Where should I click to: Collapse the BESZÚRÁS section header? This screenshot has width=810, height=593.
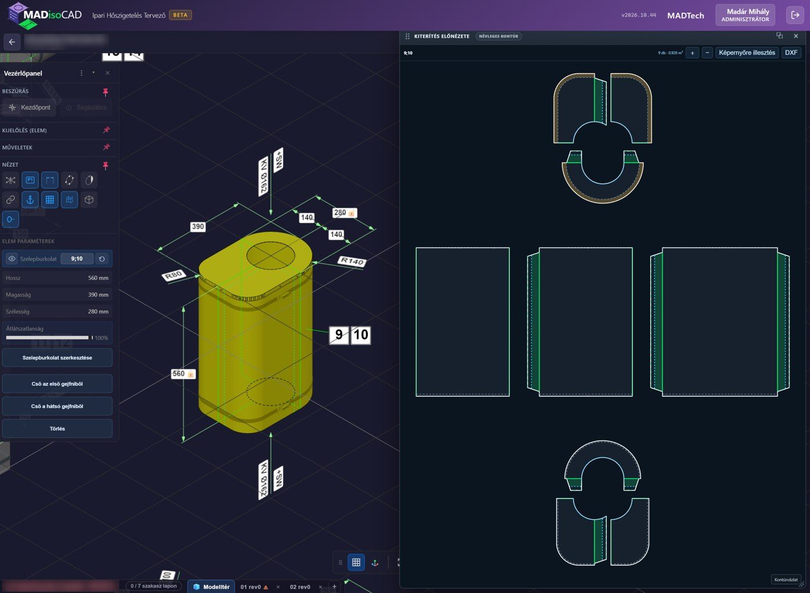pos(16,91)
